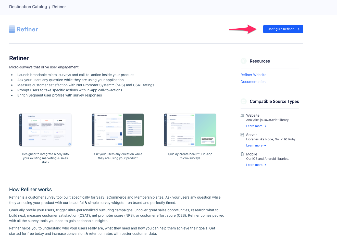Click the arrow icon in Configure Refiner button
This screenshot has height=244, width=337.
298,29
